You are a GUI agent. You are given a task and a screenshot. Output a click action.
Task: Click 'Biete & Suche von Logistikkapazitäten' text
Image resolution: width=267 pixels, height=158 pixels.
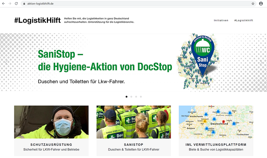click(x=216, y=149)
